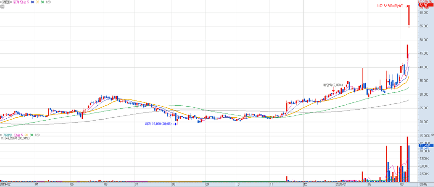Click the small button at the volume pane's top-right

pos(433,134)
